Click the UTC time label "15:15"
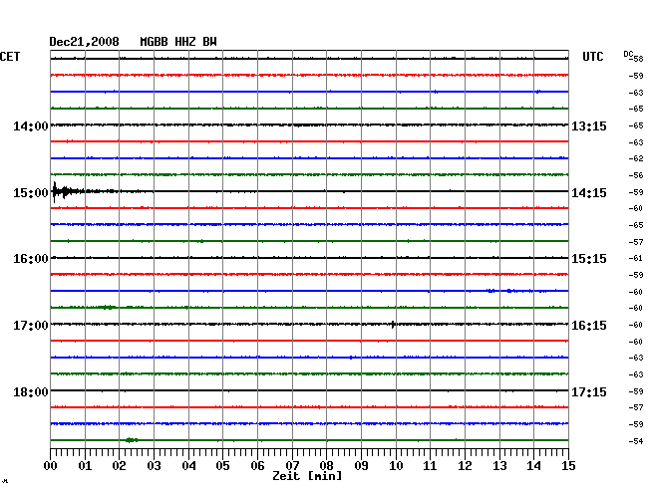The image size is (648, 492). click(x=589, y=259)
